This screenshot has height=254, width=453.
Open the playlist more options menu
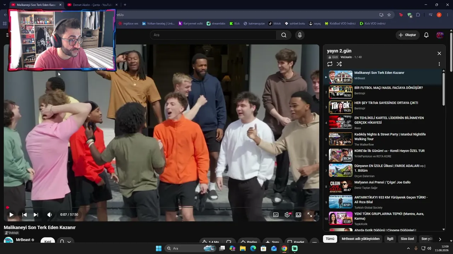tap(439, 64)
